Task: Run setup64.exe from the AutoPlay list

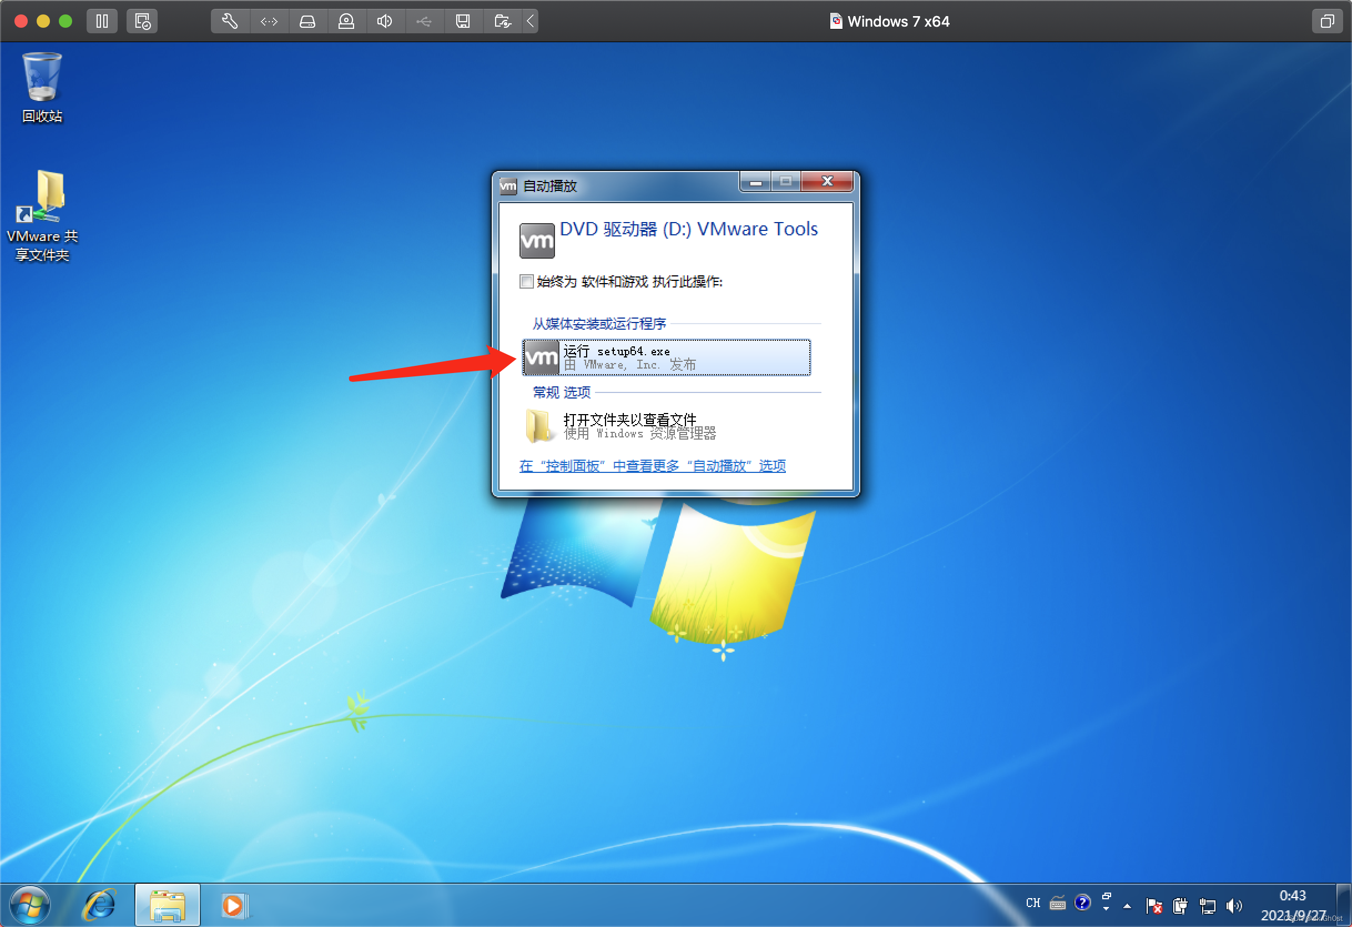Action: [666, 357]
